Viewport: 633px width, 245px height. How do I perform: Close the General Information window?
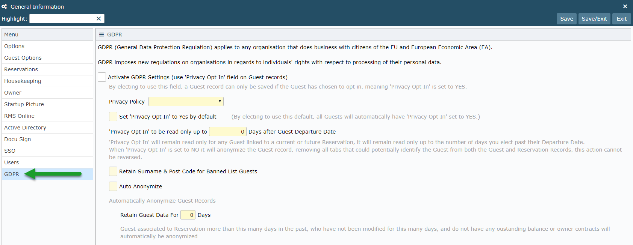click(625, 6)
